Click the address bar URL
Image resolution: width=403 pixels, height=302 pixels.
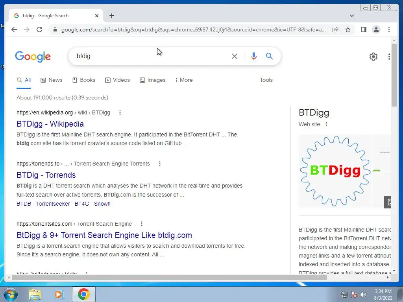pyautogui.click(x=193, y=29)
